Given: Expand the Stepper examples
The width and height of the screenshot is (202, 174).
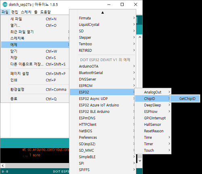Looking at the screenshot, I should pos(103,38).
